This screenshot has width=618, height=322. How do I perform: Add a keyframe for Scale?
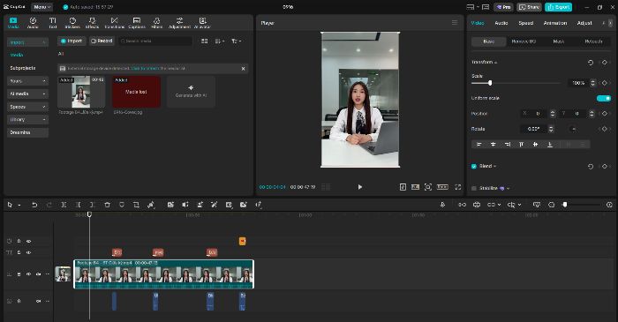pos(604,83)
